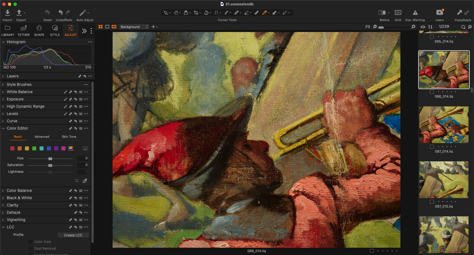This screenshot has width=474, height=255.
Task: Click the Saturation value field
Action: pos(83,165)
